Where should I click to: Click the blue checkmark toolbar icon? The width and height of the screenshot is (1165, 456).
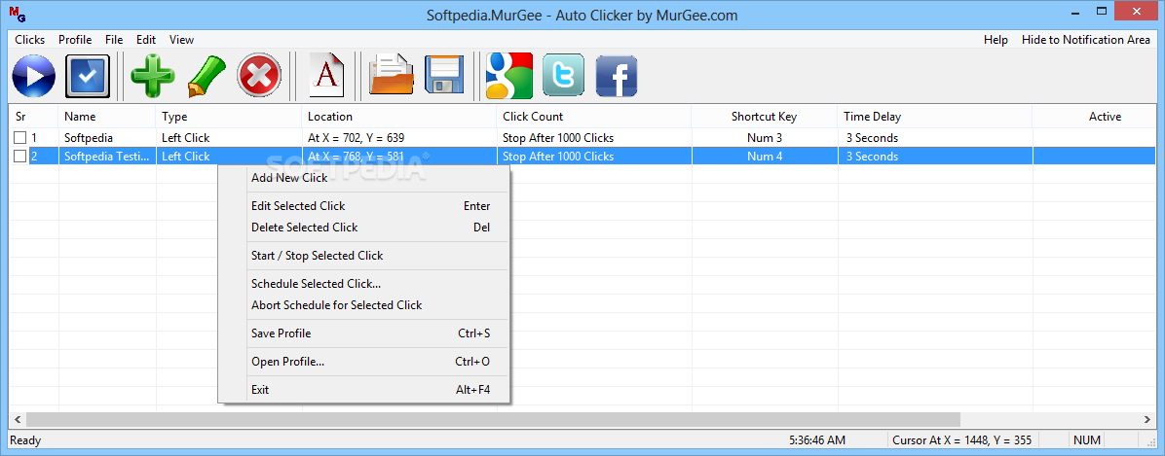pyautogui.click(x=88, y=76)
